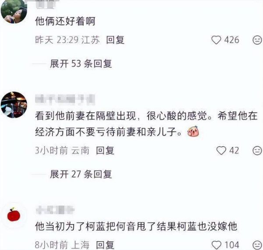Reply to the 昨天 23:29 江苏 comment
The width and height of the screenshot is (263, 250).
(115, 40)
